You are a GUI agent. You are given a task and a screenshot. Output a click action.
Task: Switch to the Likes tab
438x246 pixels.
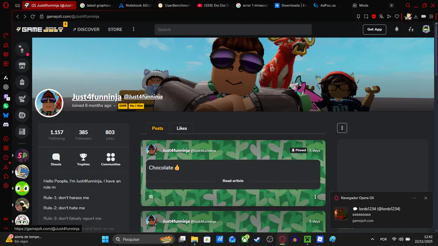point(182,128)
